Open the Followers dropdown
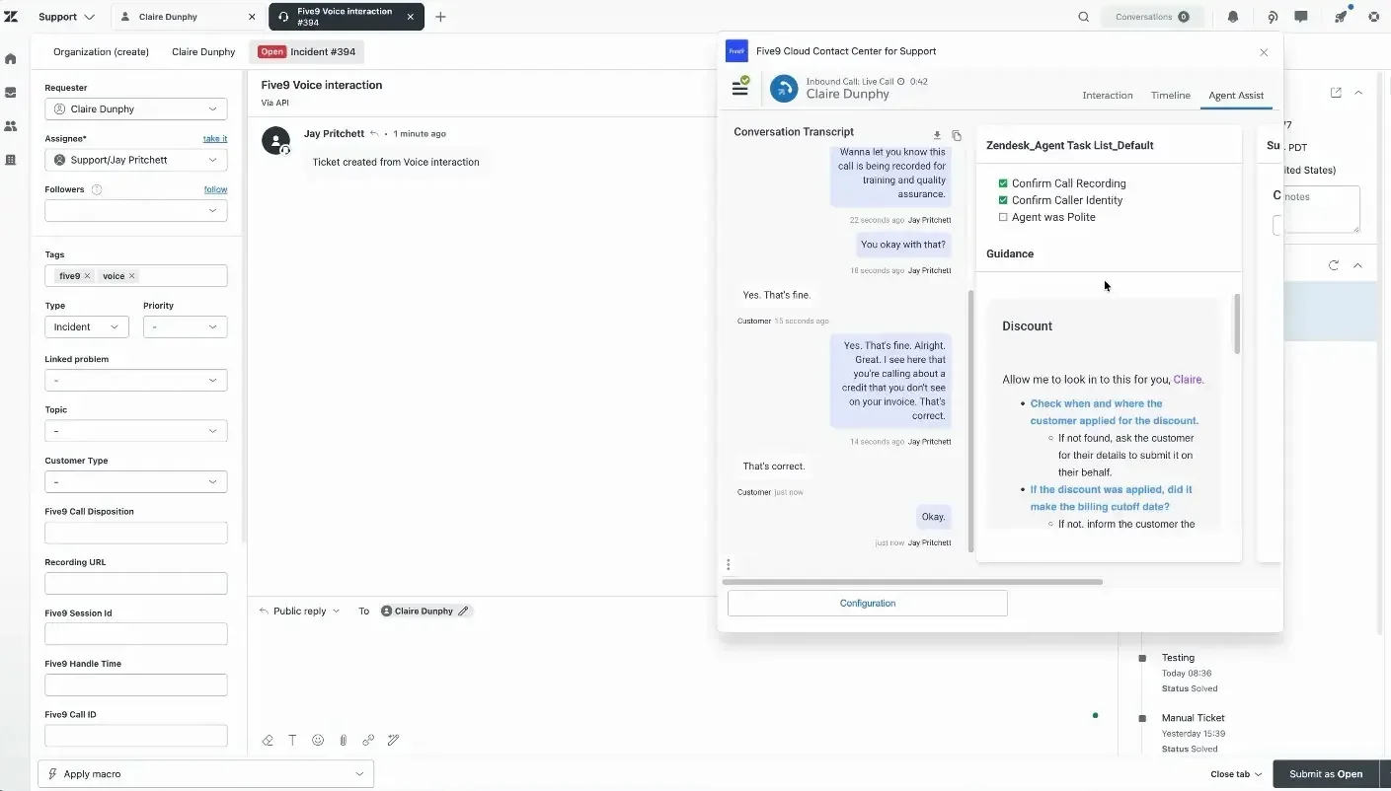The width and height of the screenshot is (1391, 791). (x=136, y=210)
